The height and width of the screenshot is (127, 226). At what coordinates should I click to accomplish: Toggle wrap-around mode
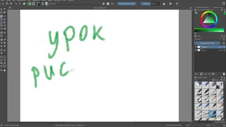[x=177, y=4]
